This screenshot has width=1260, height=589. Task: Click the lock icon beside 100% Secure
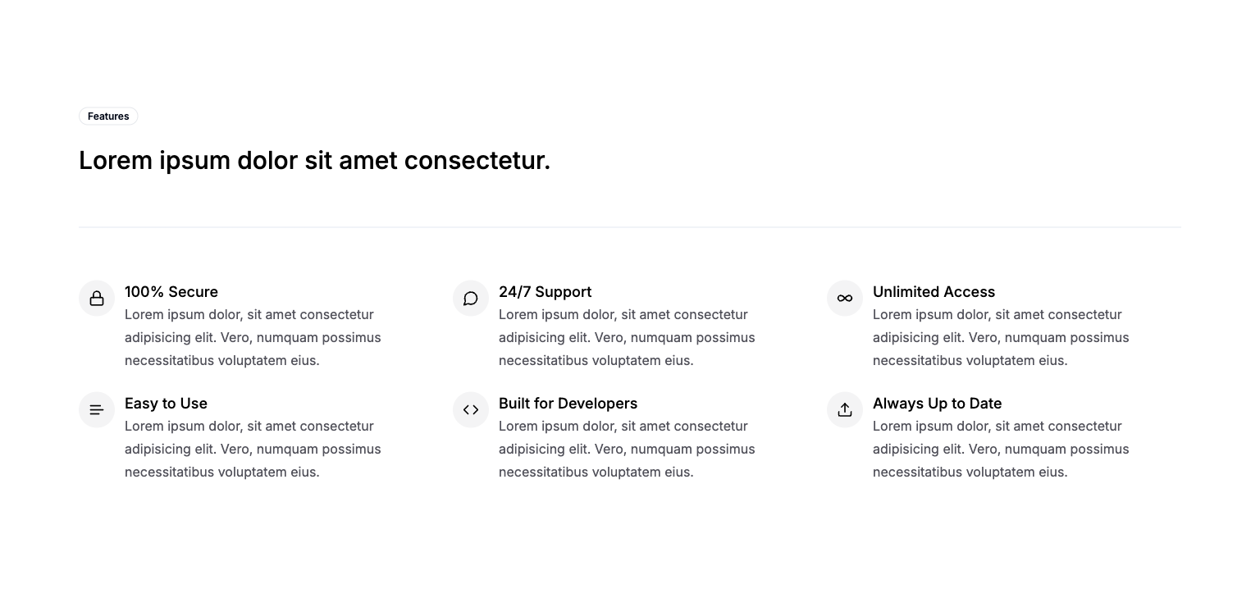97,298
